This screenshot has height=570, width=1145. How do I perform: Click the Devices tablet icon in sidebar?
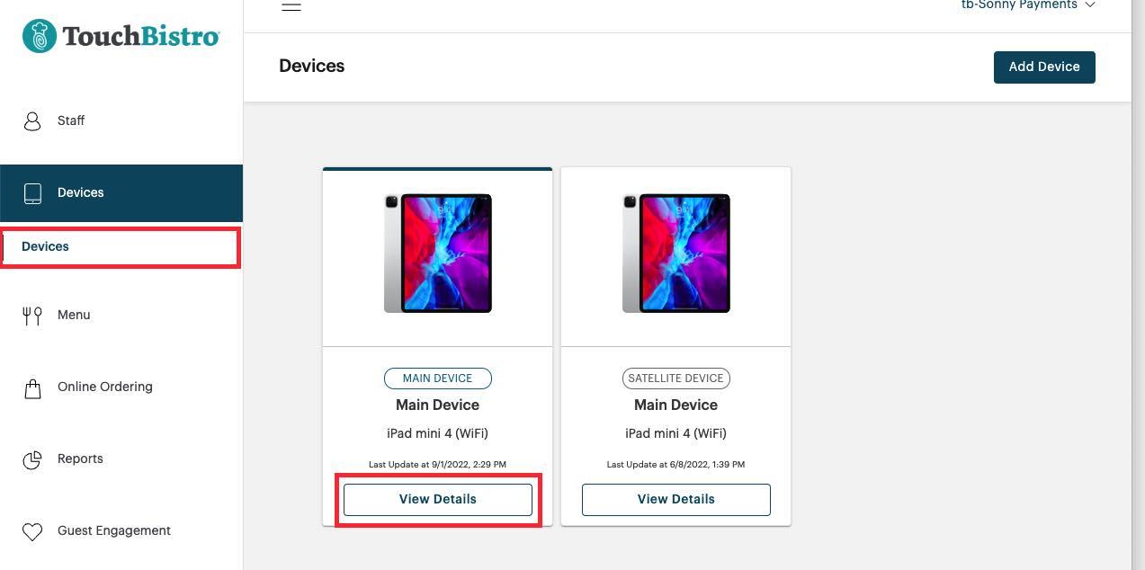click(x=33, y=192)
